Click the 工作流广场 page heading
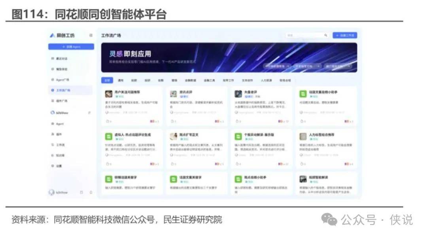Viewport: 427px width, 237px height. (111, 36)
